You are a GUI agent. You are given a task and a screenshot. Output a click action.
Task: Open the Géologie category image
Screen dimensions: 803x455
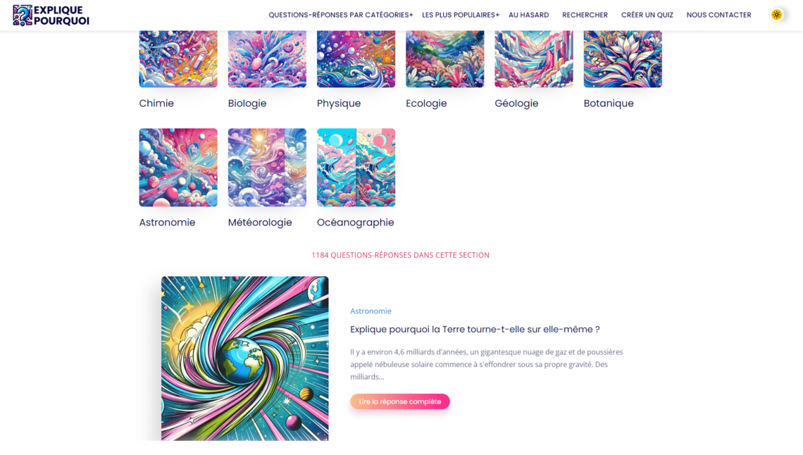tap(534, 59)
